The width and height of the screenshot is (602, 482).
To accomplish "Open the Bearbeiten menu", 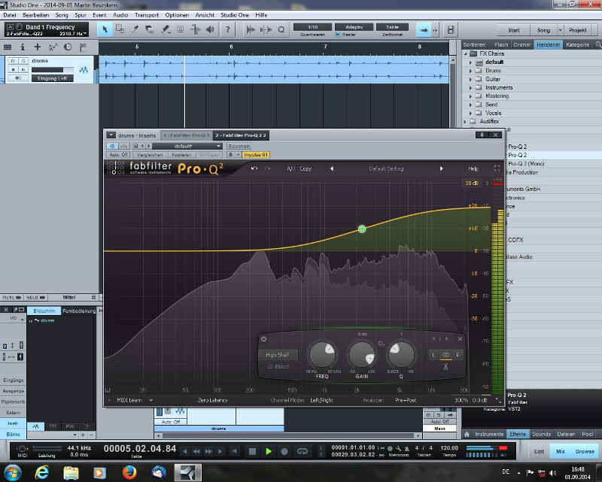I will tap(35, 15).
